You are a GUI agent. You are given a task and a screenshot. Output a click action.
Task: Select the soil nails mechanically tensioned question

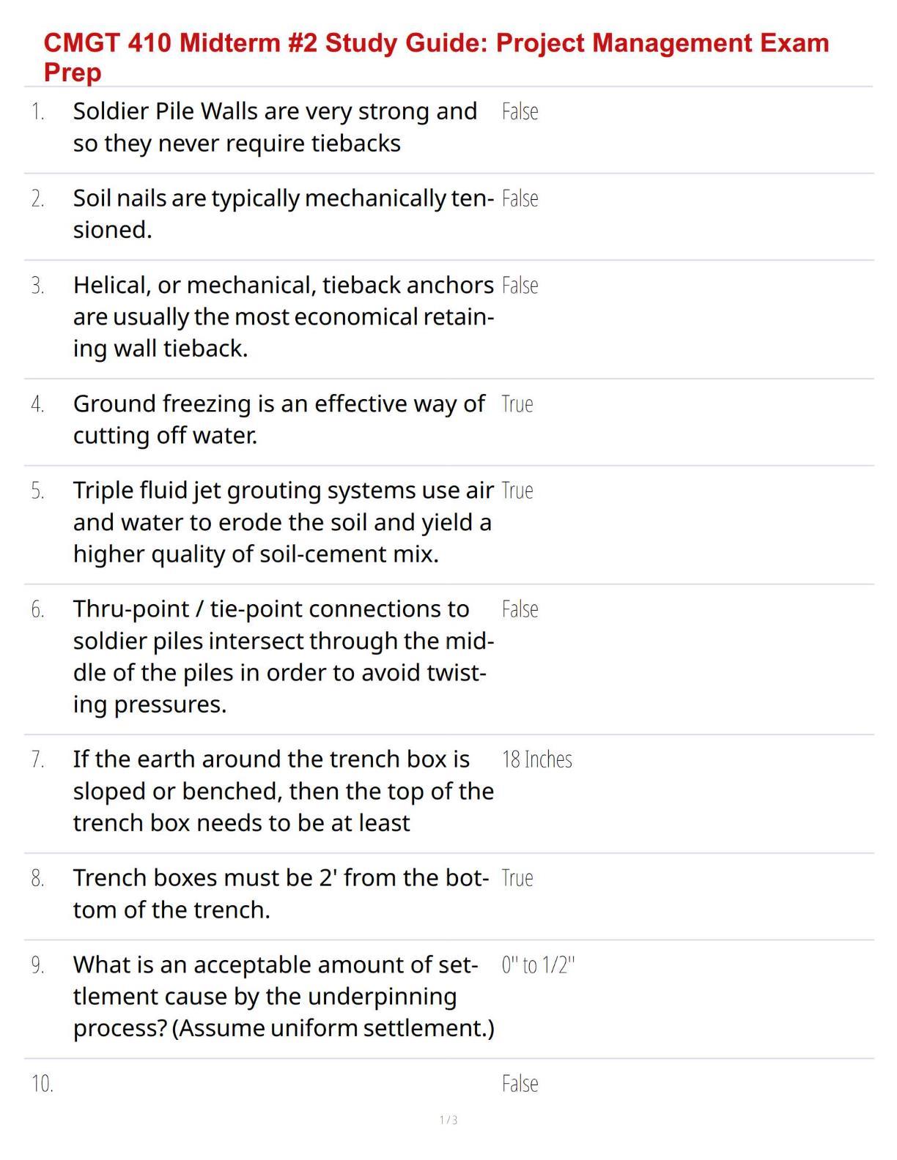coord(284,214)
